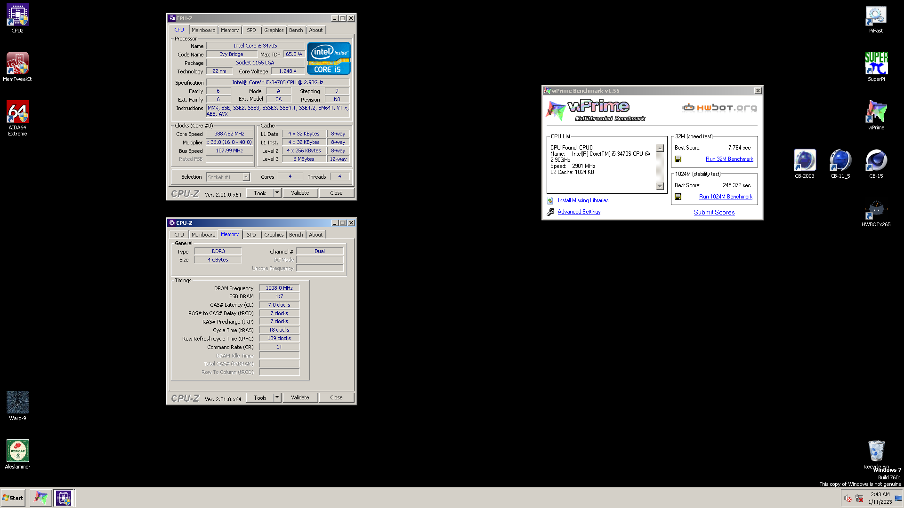
Task: Click the taskbar clock
Action: [880, 498]
